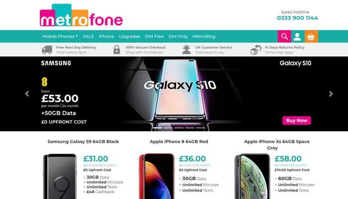
Task: Click the customer service headset icon
Action: point(186,50)
